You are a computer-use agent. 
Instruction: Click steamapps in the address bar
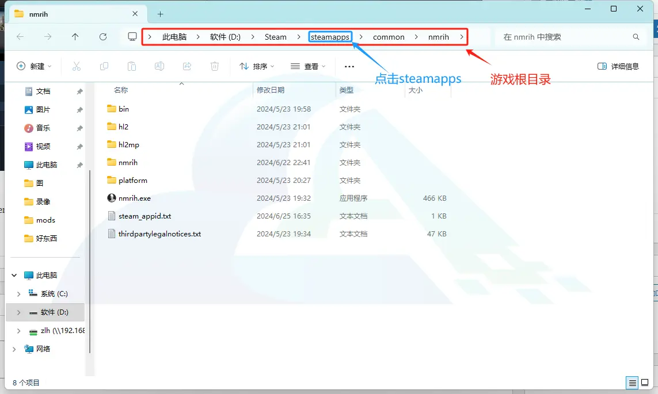(x=330, y=37)
